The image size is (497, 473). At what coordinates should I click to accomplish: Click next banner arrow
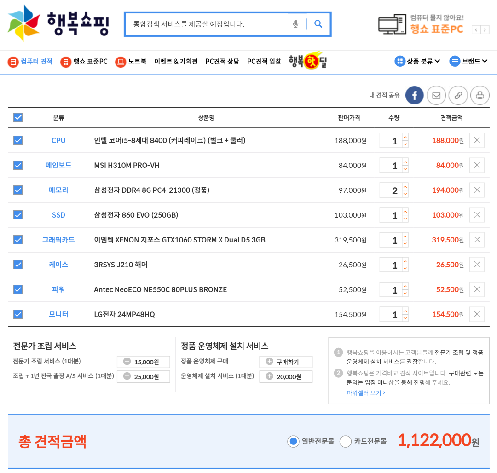point(485,30)
